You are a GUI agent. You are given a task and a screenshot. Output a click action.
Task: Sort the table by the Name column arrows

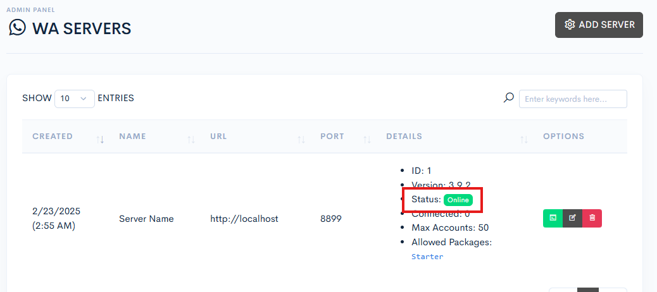click(x=191, y=139)
